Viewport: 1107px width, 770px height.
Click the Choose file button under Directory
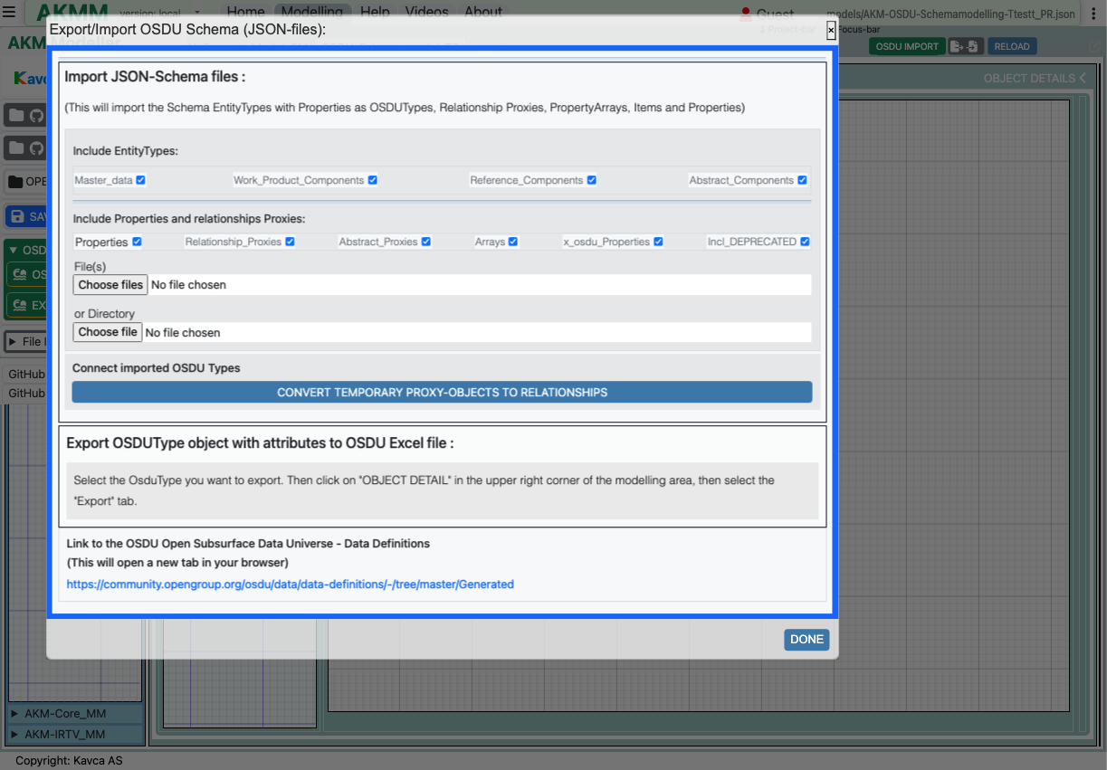pos(108,332)
